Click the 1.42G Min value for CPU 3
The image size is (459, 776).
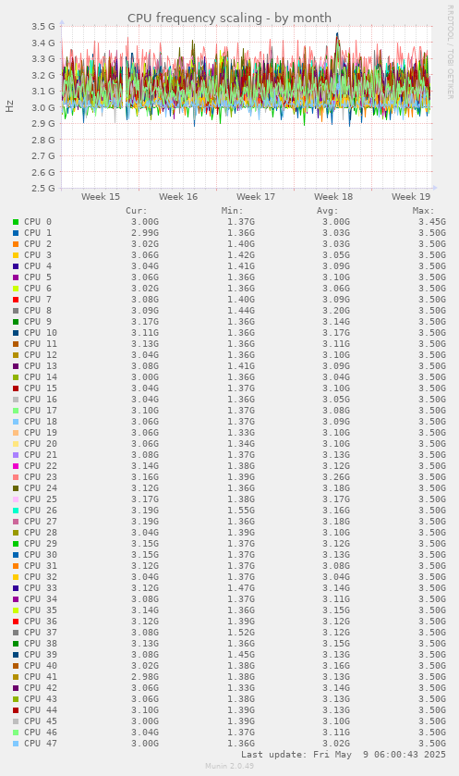241,255
